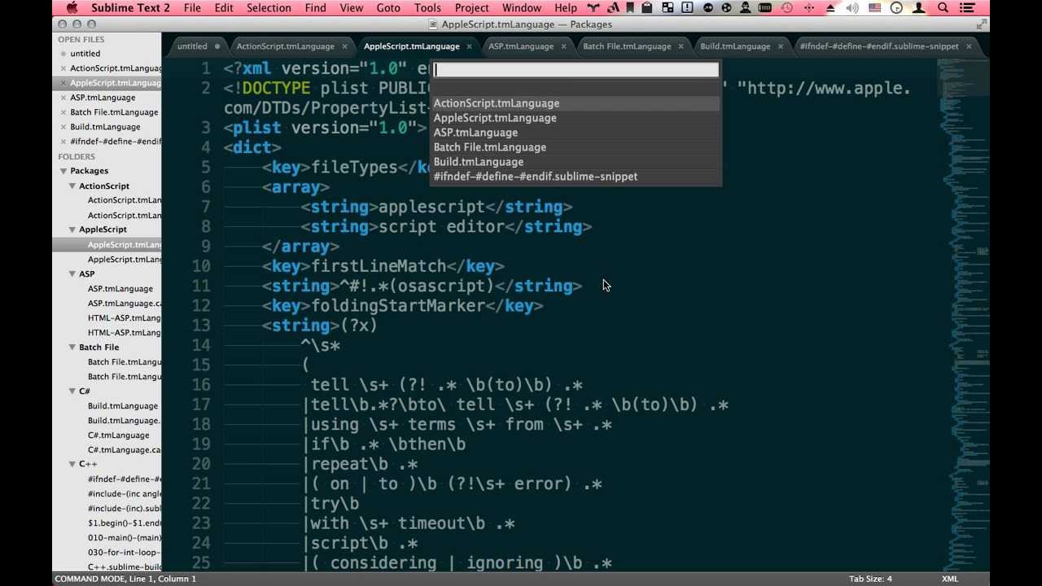Open the Time Machine menu bar icon
The image size is (1042, 586).
[x=786, y=8]
